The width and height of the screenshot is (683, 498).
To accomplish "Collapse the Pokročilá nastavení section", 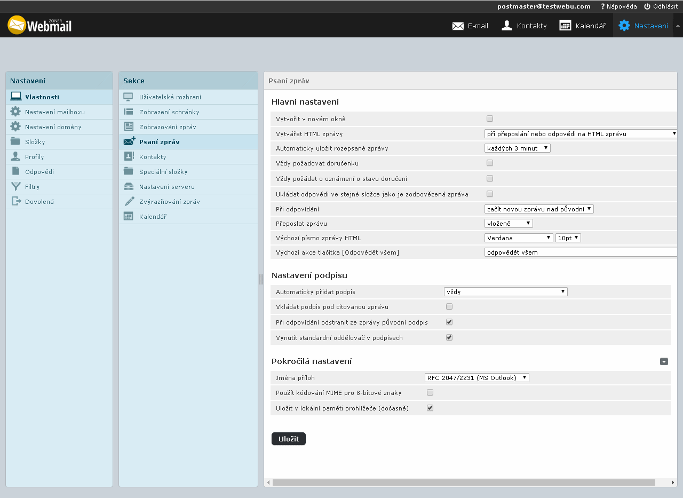I will 664,361.
